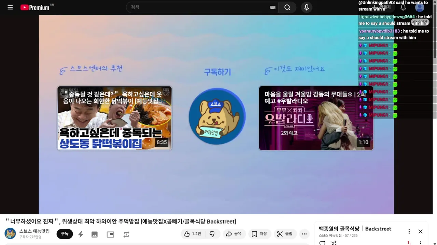
Task: Click the 구독자 275만명 subscriber count
Action: [30, 237]
